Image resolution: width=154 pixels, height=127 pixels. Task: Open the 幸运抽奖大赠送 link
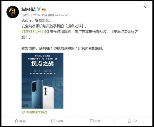point(36,112)
